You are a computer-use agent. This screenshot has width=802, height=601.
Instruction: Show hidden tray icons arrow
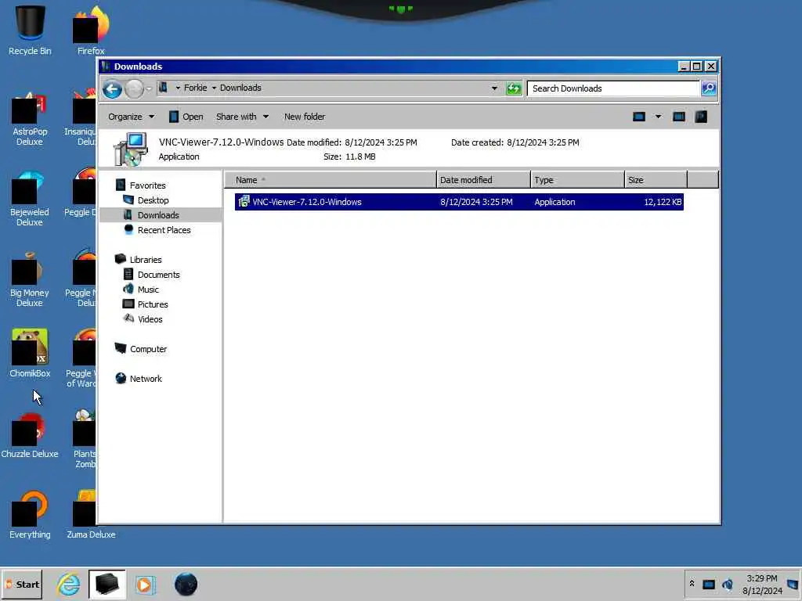[x=692, y=584]
